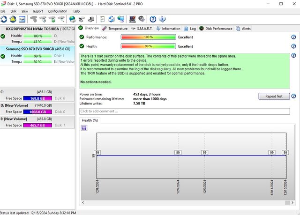Open the help question mark toolbar icon

point(153,19)
